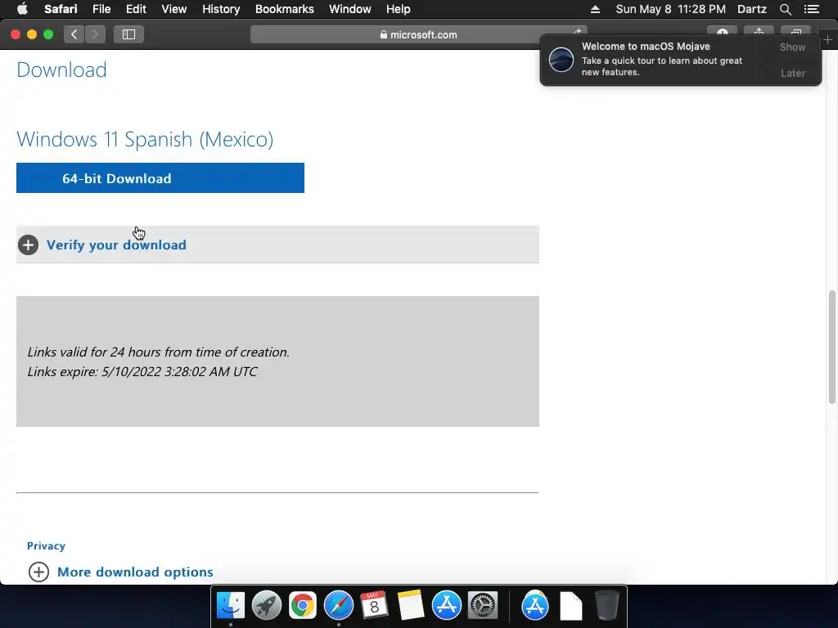Click the 64-bit Download button
The height and width of the screenshot is (628, 838).
[x=160, y=177]
